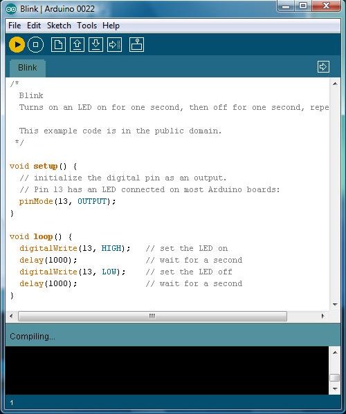346x414 pixels.
Task: Save sketch with the down-arrow icon
Action: click(x=95, y=45)
